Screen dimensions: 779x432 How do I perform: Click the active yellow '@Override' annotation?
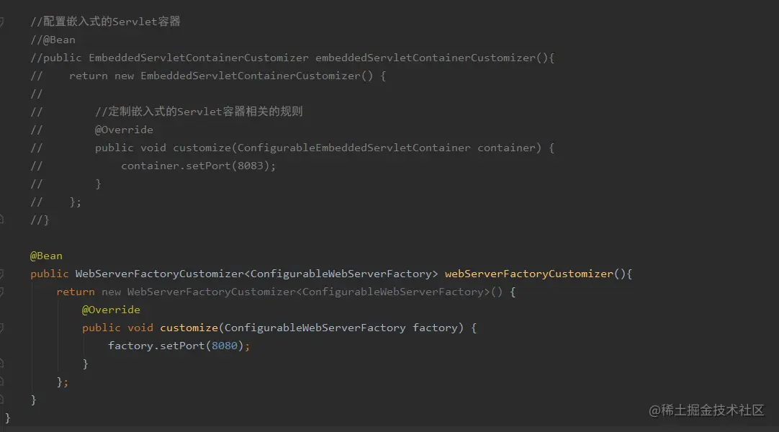point(111,310)
